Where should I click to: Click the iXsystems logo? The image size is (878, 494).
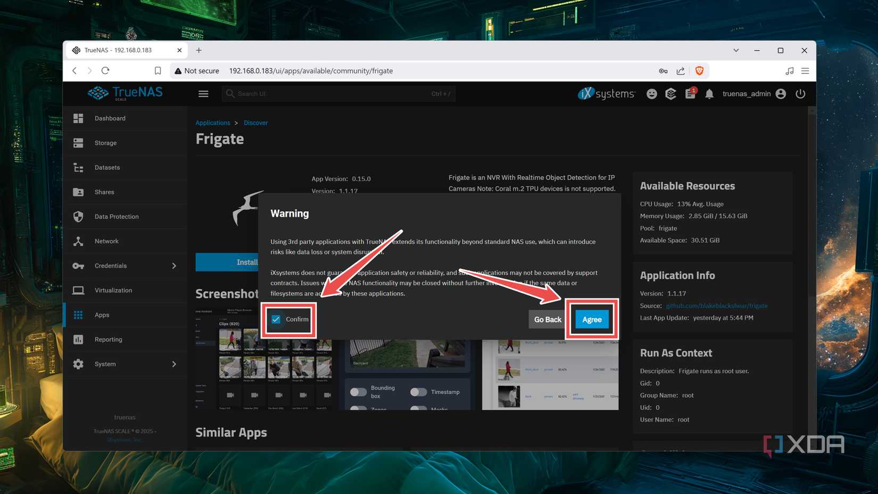606,94
